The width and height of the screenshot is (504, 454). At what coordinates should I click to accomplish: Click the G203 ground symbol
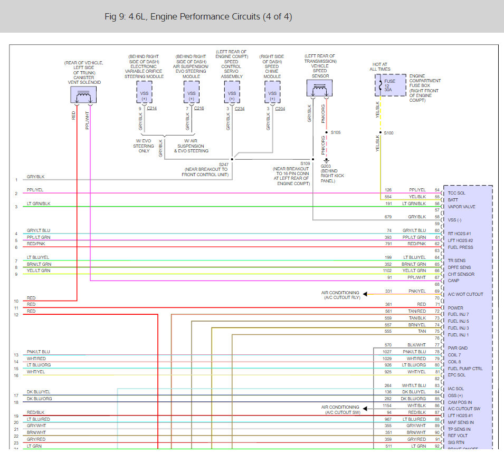[x=326, y=160]
